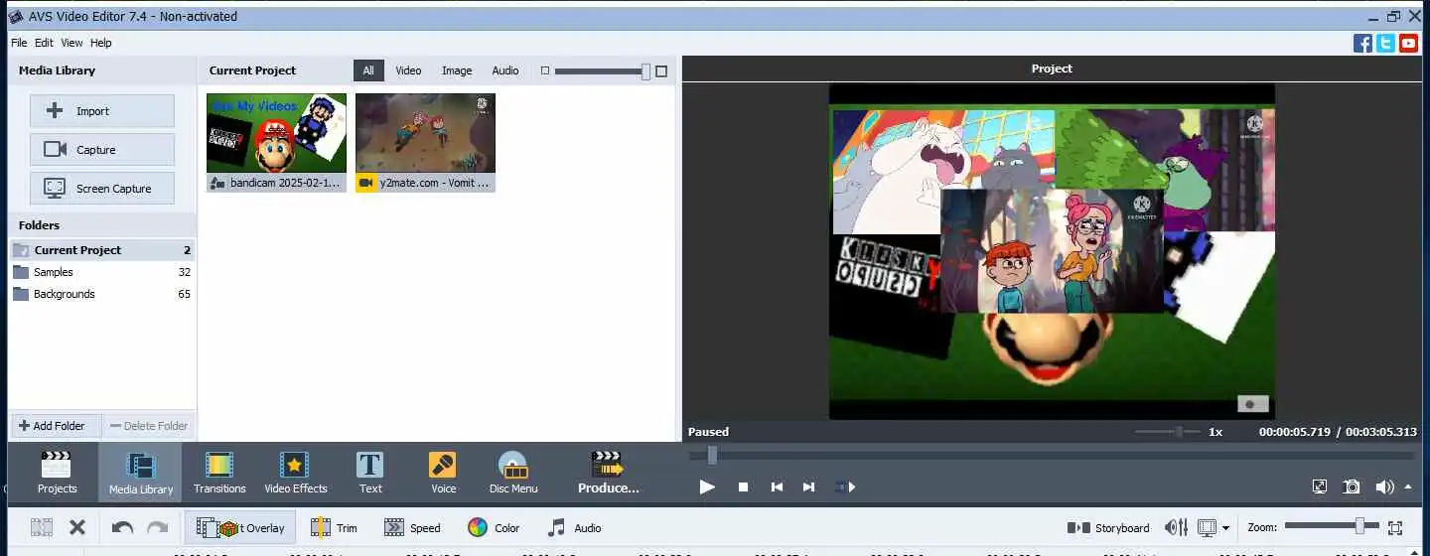This screenshot has height=556, width=1430.
Task: Switch to Media Library panel
Action: pos(141,472)
